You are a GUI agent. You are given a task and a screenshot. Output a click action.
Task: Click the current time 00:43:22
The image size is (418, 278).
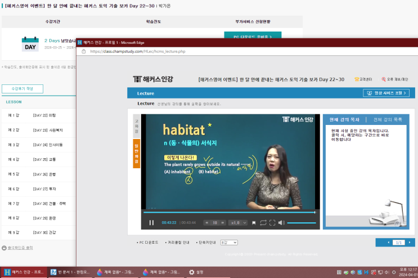pos(169,222)
